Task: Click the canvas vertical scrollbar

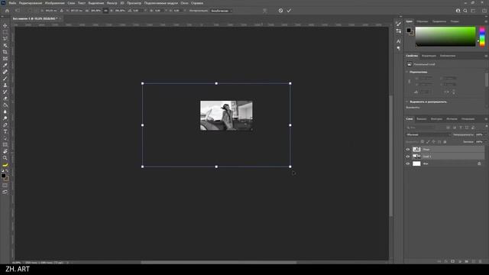Action: (390, 155)
